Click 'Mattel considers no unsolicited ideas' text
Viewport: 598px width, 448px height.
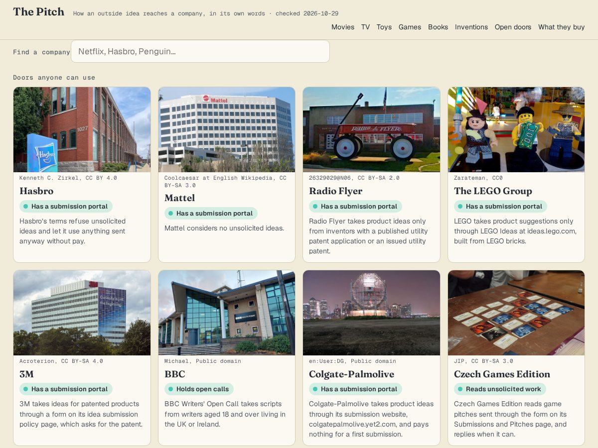(x=224, y=228)
